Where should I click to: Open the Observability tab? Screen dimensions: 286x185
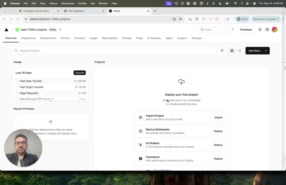pyautogui.click(x=110, y=38)
